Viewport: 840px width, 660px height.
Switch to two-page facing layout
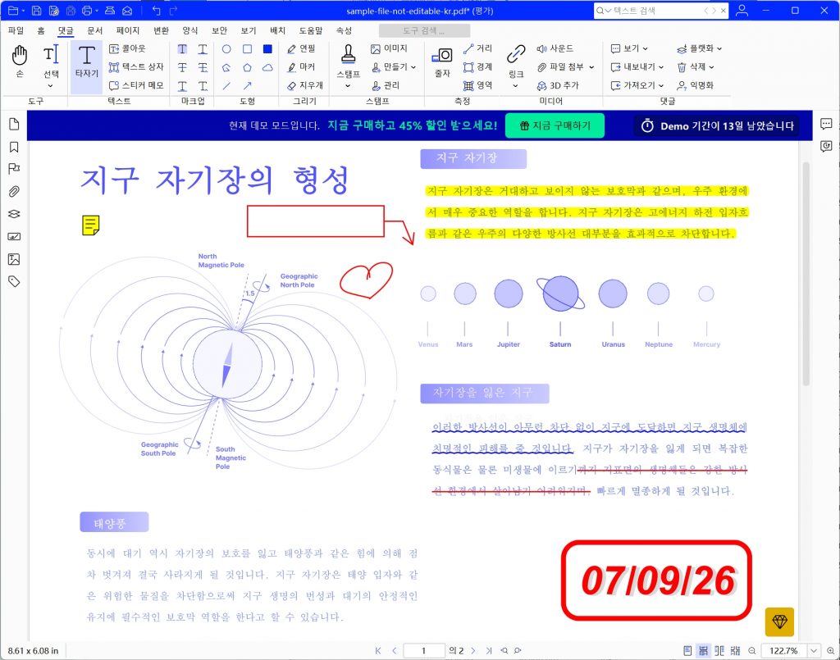coord(719,651)
